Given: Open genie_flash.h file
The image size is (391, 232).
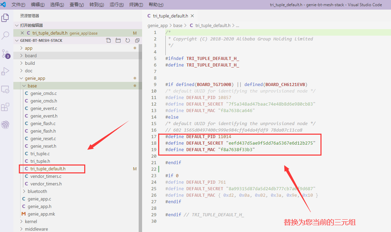Looking at the screenshot, I should [43, 131].
